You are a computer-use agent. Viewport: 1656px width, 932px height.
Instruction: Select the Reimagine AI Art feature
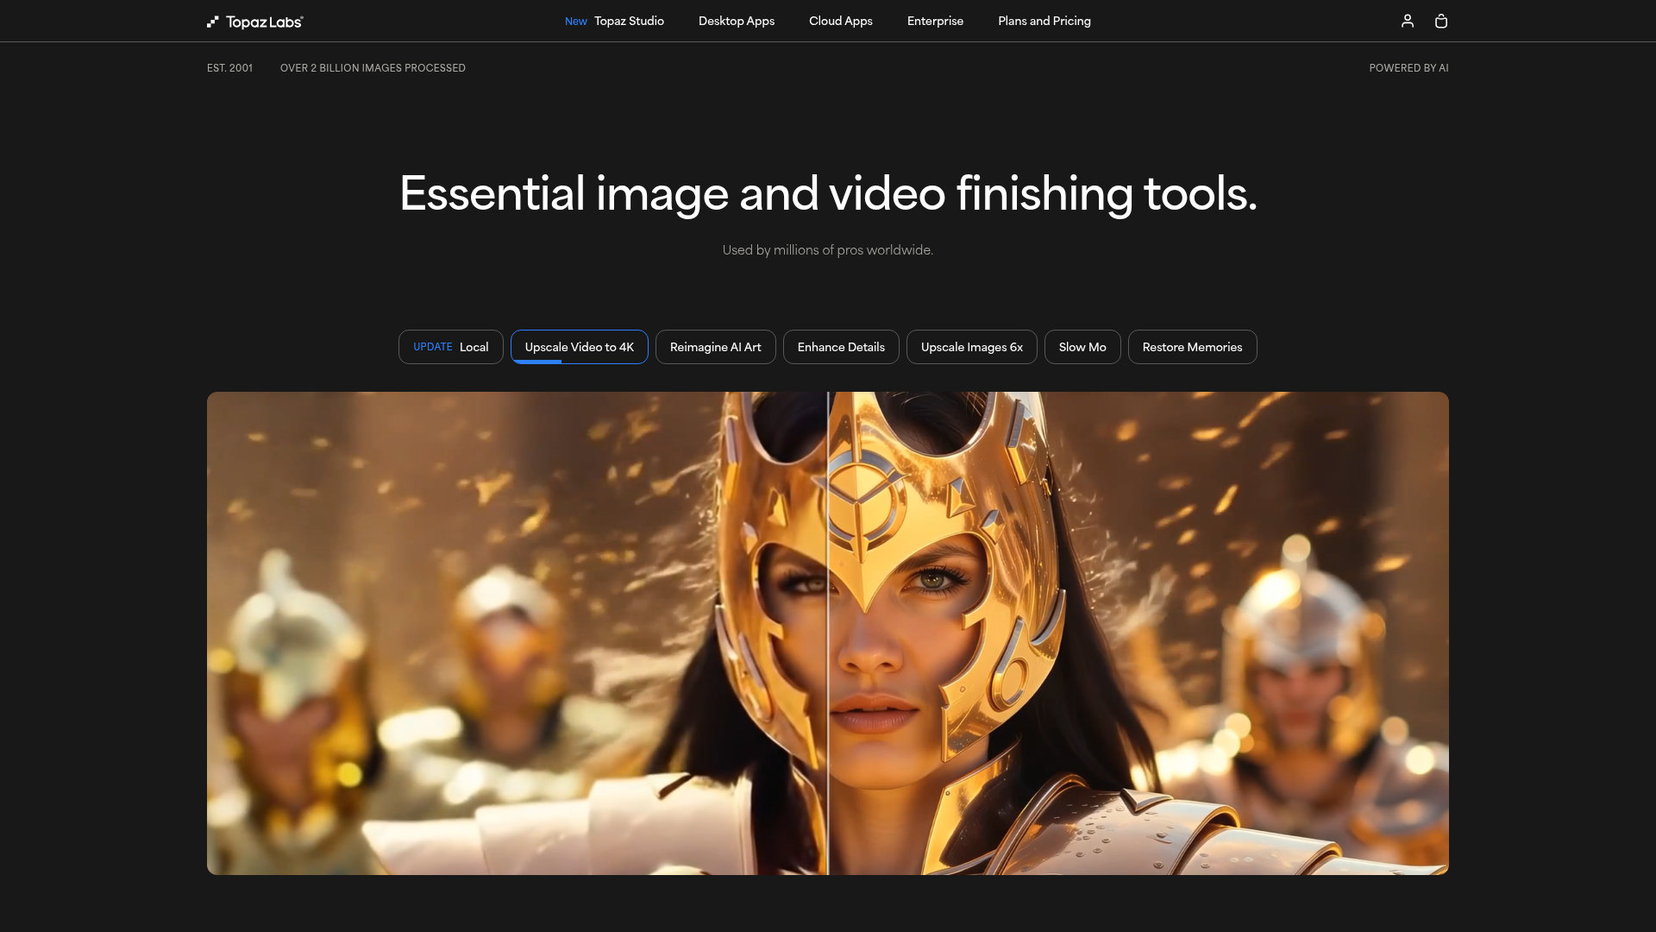point(715,347)
